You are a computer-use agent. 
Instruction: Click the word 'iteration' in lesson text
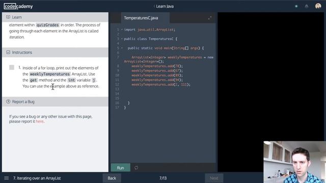click(x=16, y=37)
